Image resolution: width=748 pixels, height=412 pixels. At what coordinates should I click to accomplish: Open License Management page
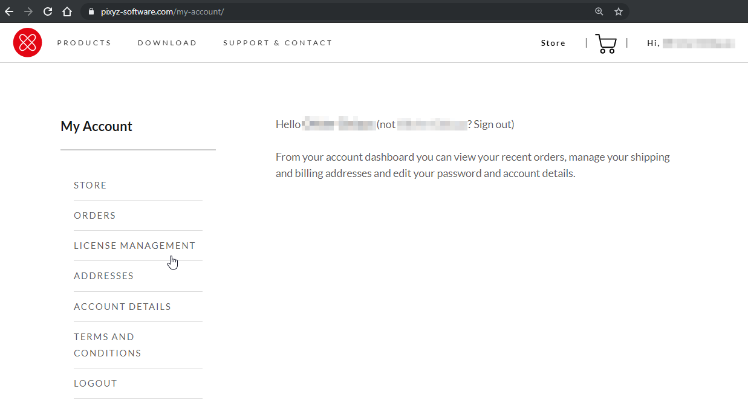tap(134, 246)
